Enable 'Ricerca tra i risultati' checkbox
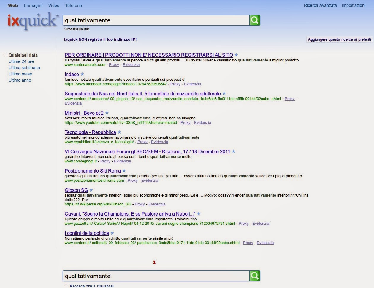 [x=66, y=286]
